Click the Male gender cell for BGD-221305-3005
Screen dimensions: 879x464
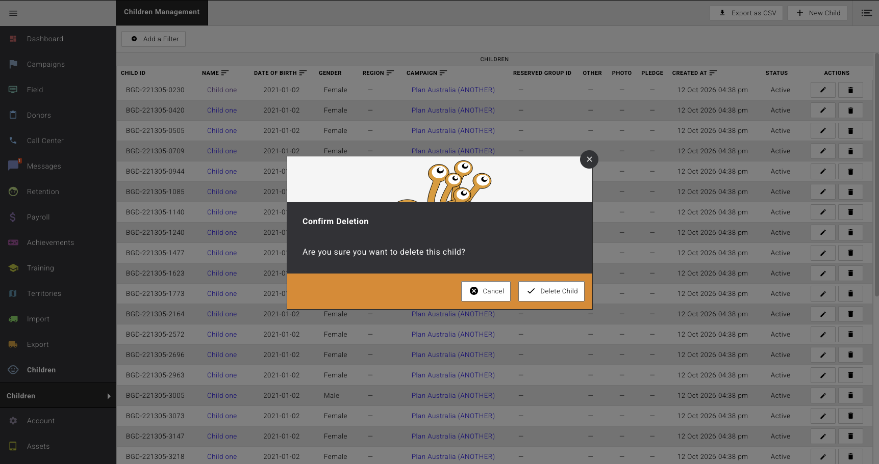[x=332, y=396]
